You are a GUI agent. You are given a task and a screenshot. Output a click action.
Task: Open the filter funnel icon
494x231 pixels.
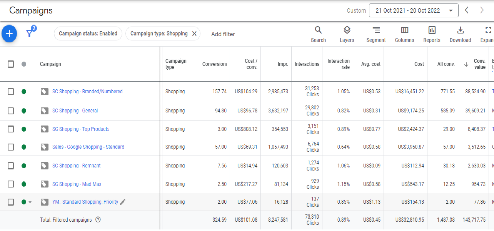(x=30, y=33)
